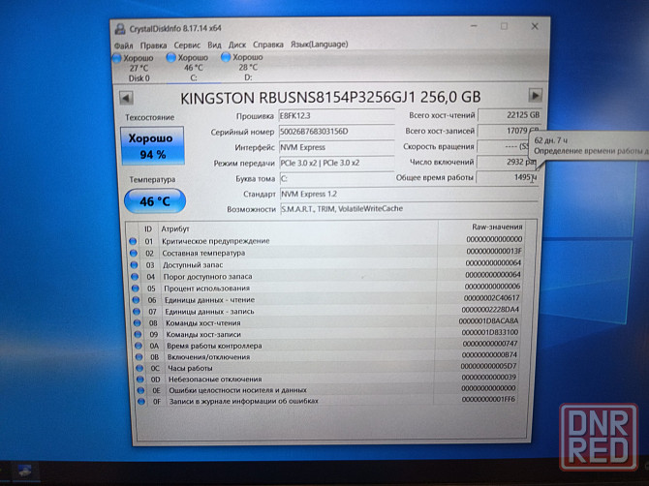Click the CrystalDiskInfo title bar app icon

point(119,29)
